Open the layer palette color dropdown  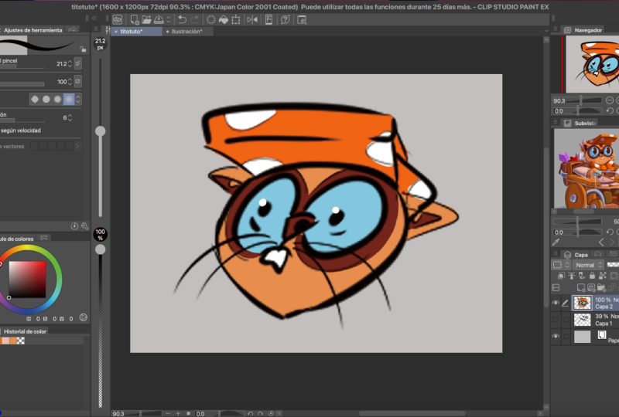(562, 265)
